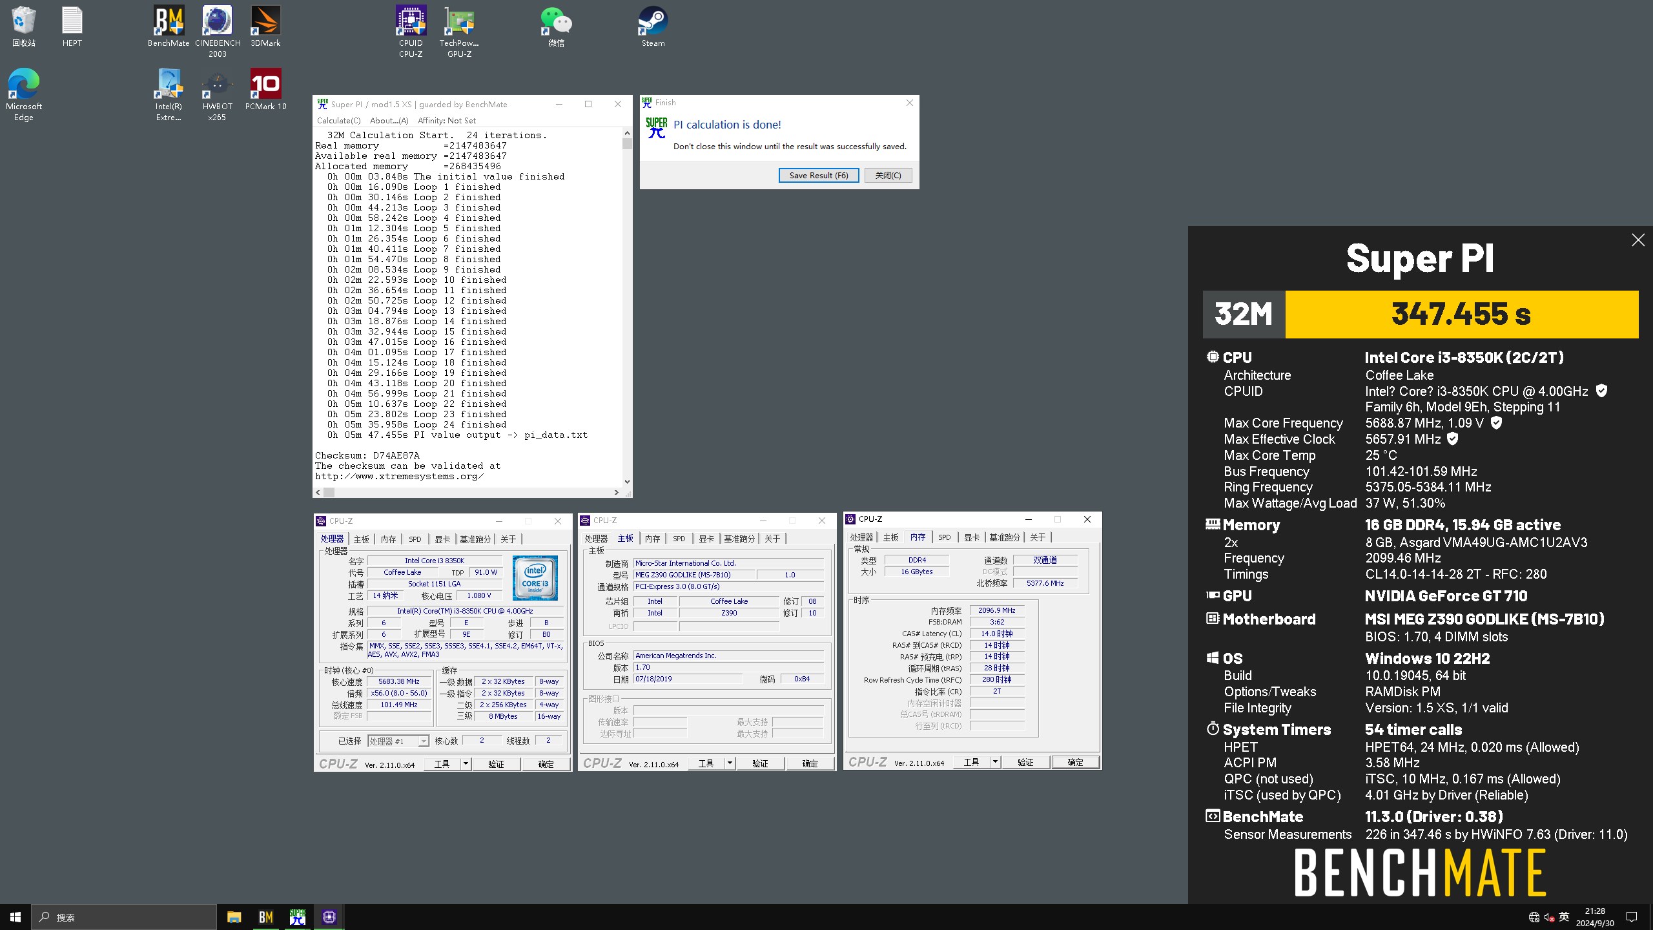The width and height of the screenshot is (1653, 930).
Task: Click 工具 button in middle CPU-Z window
Action: (706, 763)
